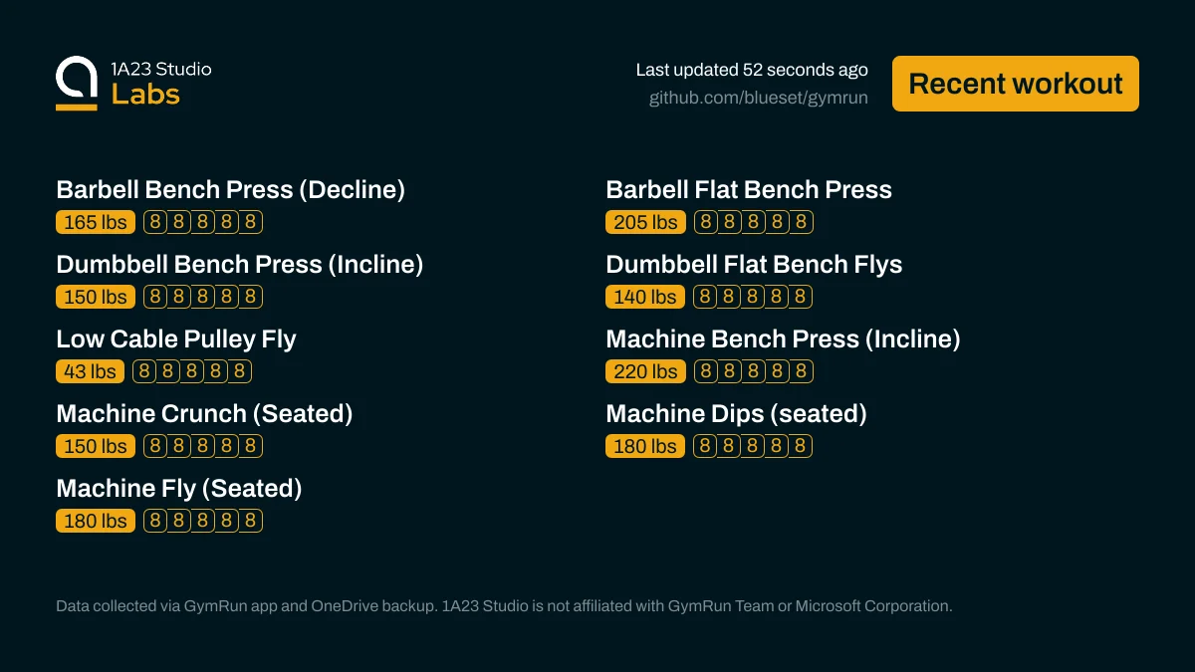The image size is (1195, 672).
Task: Select the 43 lbs weight badge
Action: 90,371
